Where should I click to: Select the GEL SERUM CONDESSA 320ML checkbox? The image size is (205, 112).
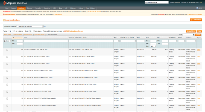(x=7, y=85)
